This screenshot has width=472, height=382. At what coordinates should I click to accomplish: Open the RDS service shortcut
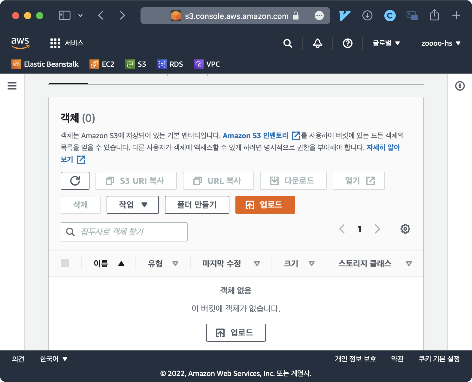point(170,64)
